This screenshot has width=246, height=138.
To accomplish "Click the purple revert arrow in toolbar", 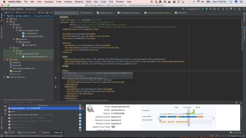I will point(235,9).
